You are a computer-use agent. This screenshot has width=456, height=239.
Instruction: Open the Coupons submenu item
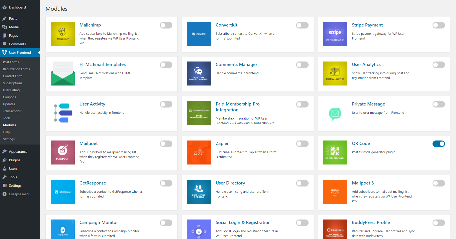point(9,97)
